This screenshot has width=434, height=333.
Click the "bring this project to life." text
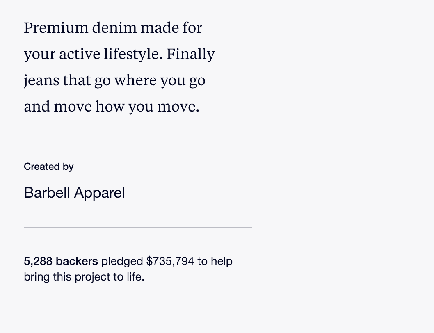pyautogui.click(x=84, y=276)
